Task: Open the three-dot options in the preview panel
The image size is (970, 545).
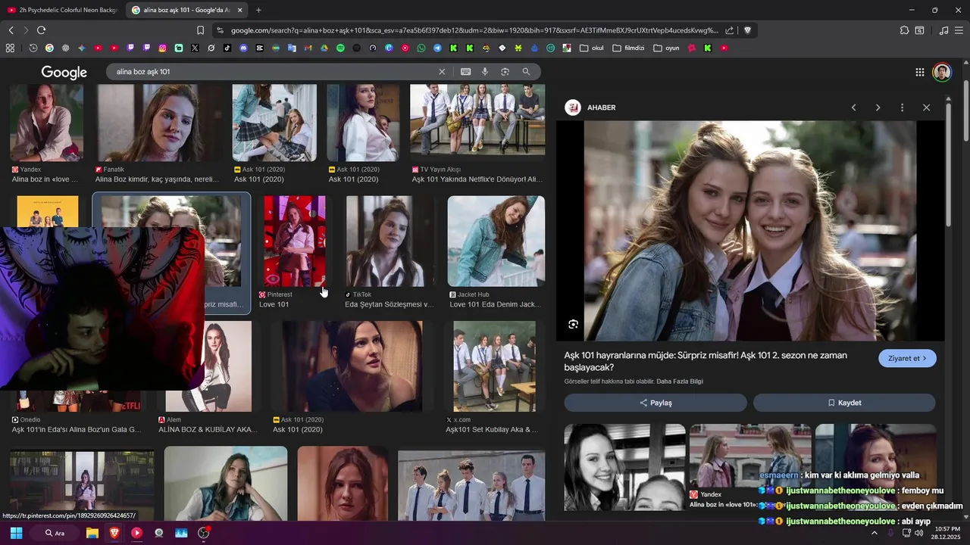Action: click(902, 107)
